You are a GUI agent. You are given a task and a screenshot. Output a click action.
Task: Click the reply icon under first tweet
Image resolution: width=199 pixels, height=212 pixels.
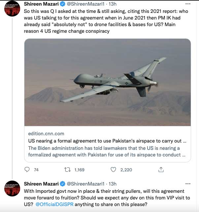pos(27,170)
